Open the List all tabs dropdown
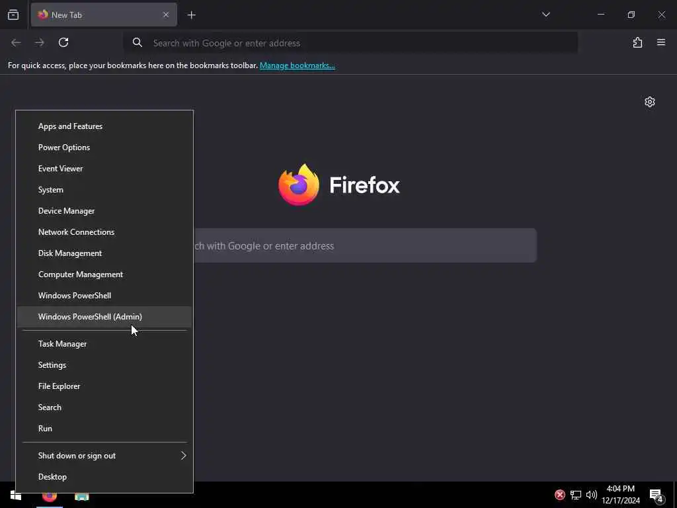677x508 pixels. point(545,15)
